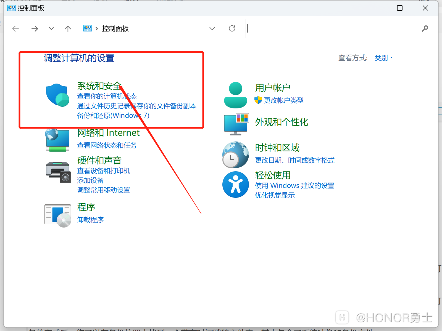This screenshot has width=442, height=331.
Task: Click the 控制面板 icon in the address bar
Action: tap(87, 28)
